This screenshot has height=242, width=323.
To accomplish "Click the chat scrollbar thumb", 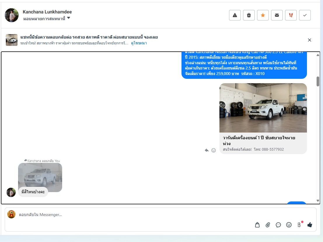I will (x=318, y=81).
